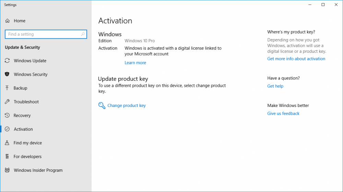
Task: Maximize the Settings window
Action: pyautogui.click(x=323, y=4)
